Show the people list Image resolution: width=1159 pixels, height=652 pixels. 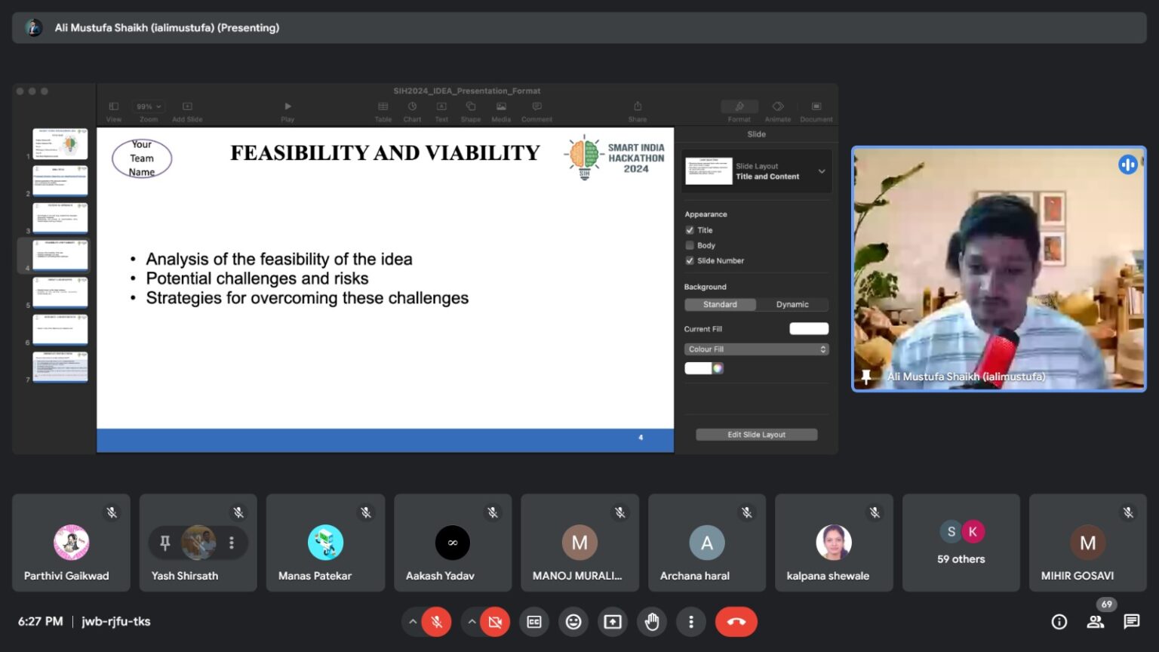tap(1095, 622)
